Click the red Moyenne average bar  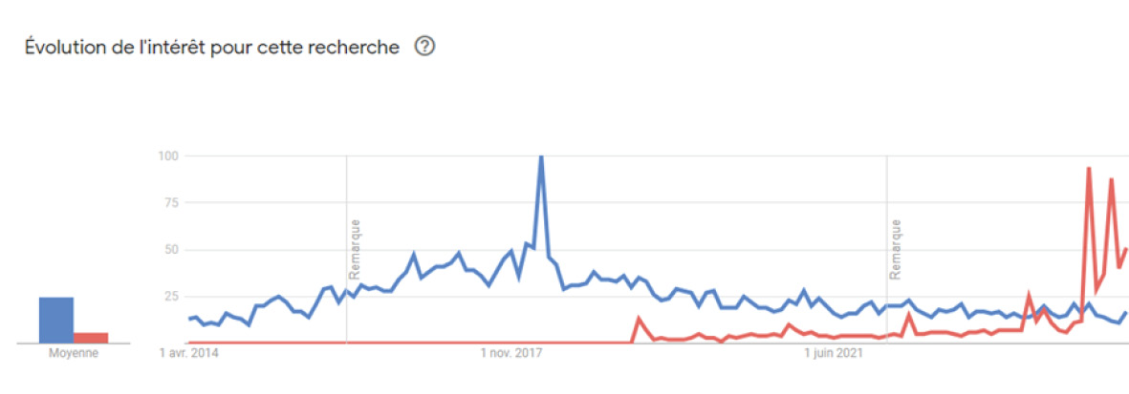point(91,337)
